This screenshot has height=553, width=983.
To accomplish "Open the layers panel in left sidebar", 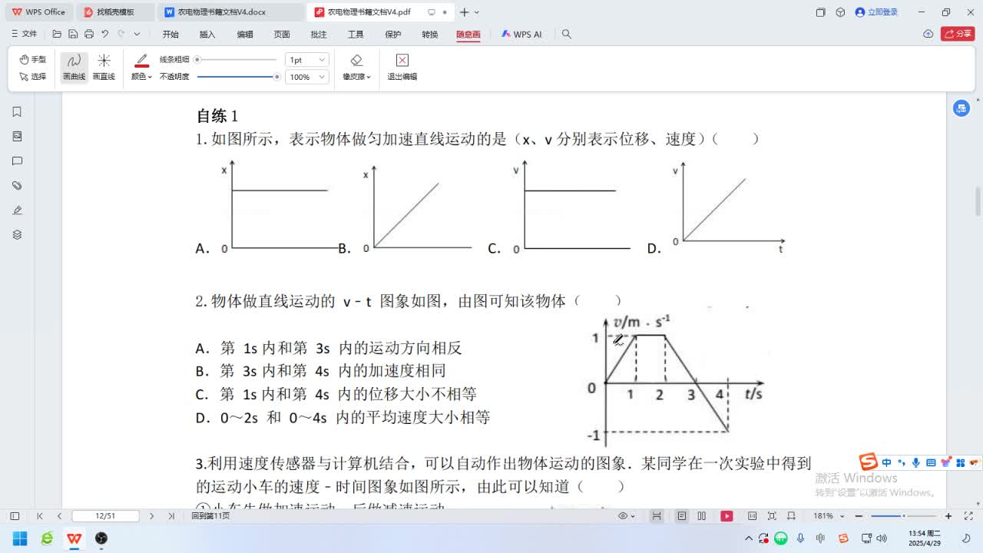I will point(17,235).
